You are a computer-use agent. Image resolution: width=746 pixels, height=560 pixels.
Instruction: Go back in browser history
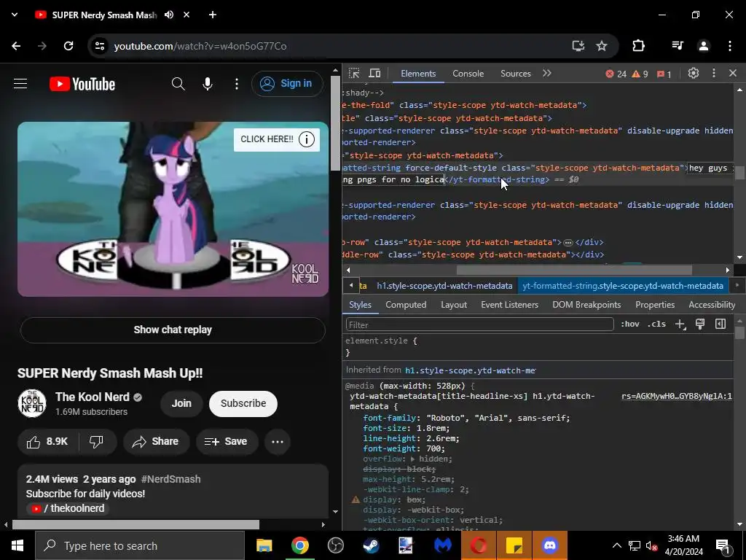16,46
